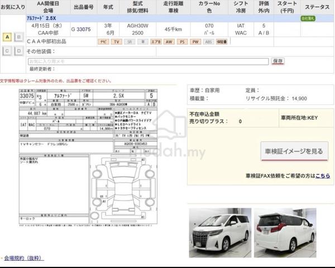This screenshot has height=268, width=335.
Task: Click lot number G 33075
Action: coord(81,29)
